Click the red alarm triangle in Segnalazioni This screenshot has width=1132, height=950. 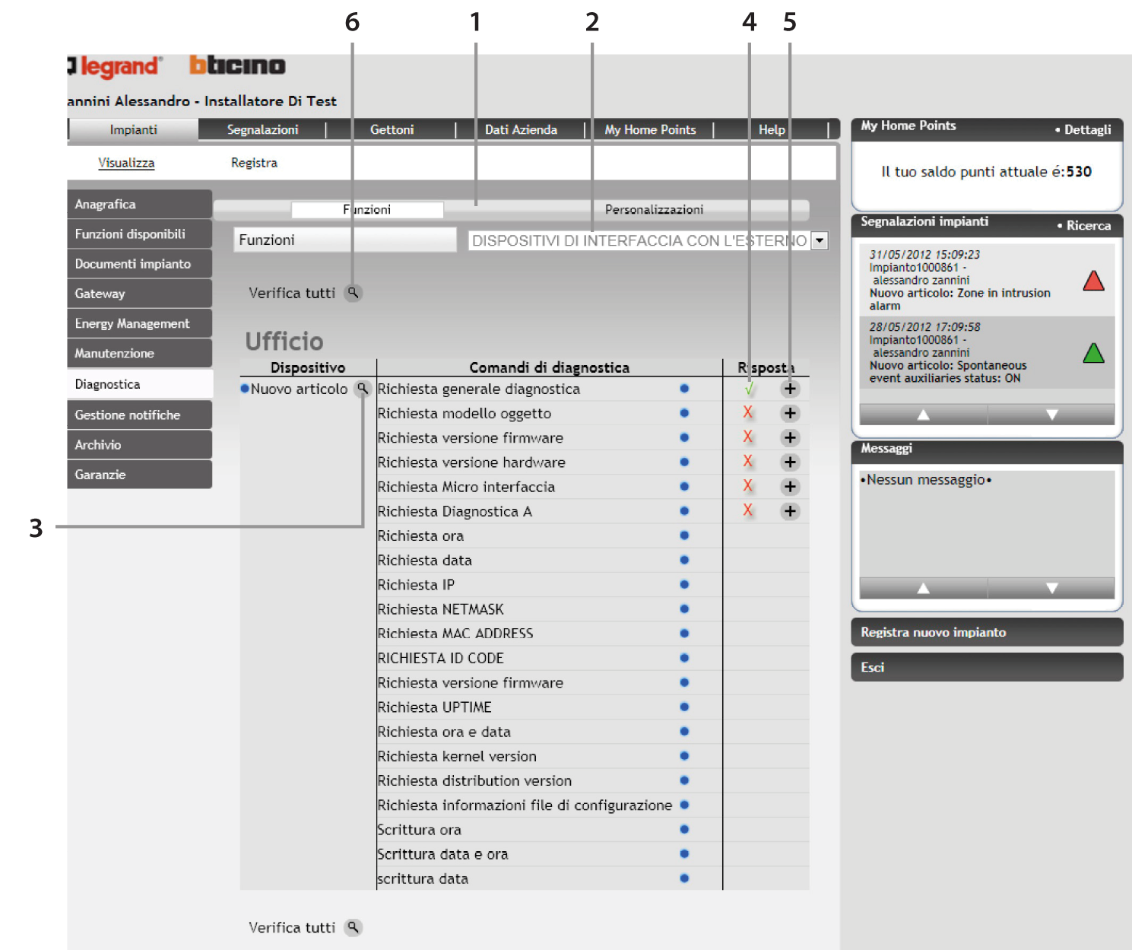[x=1093, y=281]
